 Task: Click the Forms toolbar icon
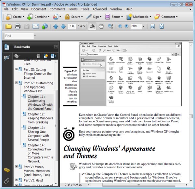tap(108, 17)
